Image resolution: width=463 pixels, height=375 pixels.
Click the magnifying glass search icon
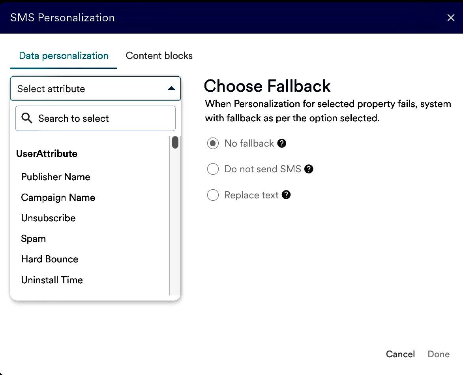(x=27, y=118)
